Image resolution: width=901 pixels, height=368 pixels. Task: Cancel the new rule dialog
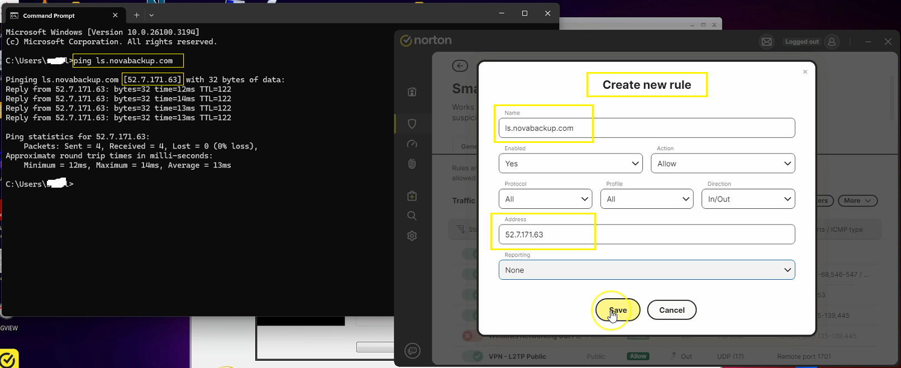pos(671,310)
